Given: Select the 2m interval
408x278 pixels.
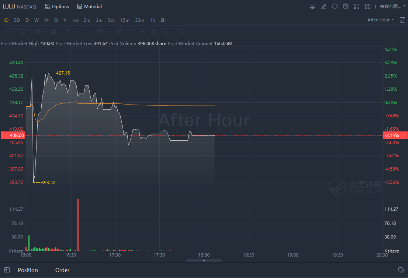Looking at the screenshot, I should point(87,20).
